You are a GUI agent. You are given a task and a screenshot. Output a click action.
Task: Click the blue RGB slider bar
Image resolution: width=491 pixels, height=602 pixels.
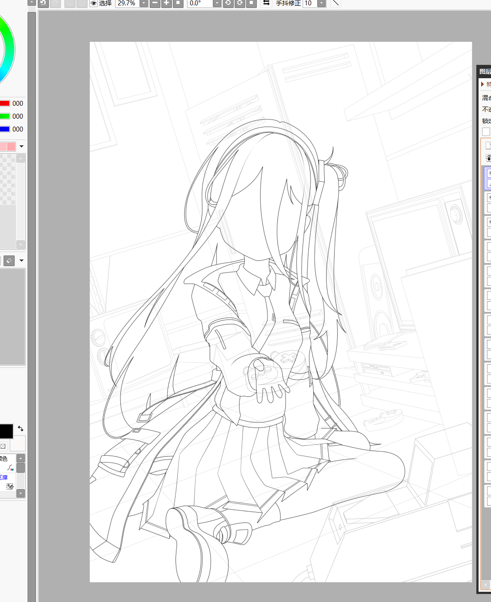5,129
